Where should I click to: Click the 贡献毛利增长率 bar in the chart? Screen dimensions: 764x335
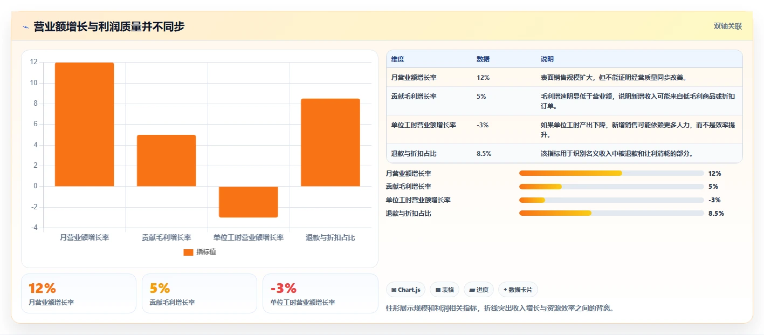166,161
